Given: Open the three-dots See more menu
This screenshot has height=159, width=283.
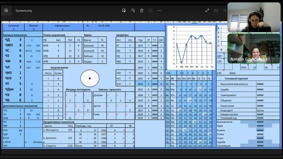Looking at the screenshot, I should click(x=159, y=11).
